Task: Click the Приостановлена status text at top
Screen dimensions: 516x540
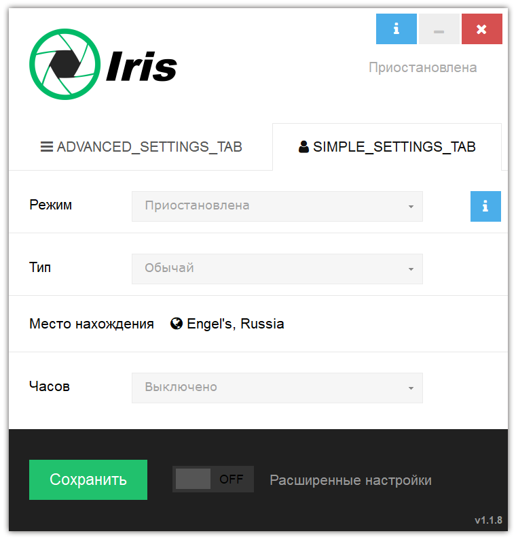Action: tap(423, 67)
